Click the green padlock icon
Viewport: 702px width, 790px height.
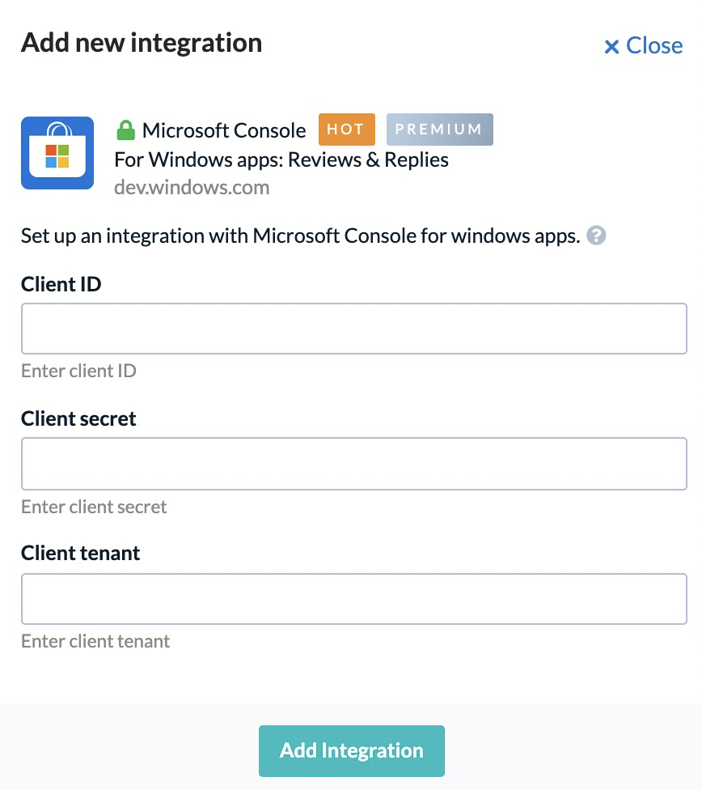point(126,130)
